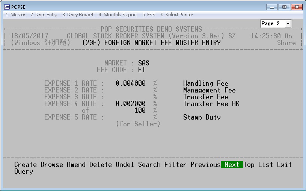This screenshot has height=191, width=306.
Task: Click the Management Fee label
Action: (x=210, y=90)
